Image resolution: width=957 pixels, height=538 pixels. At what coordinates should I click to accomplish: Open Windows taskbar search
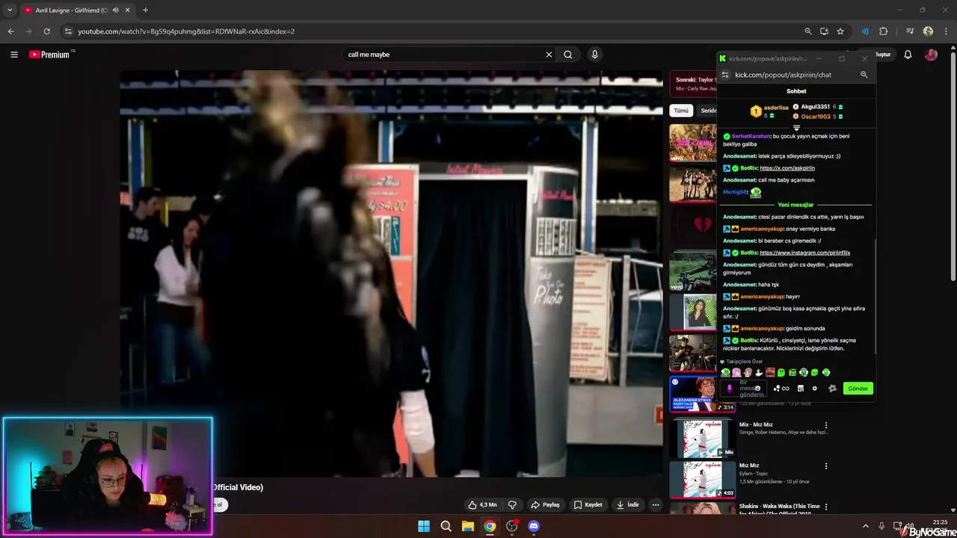pyautogui.click(x=446, y=526)
